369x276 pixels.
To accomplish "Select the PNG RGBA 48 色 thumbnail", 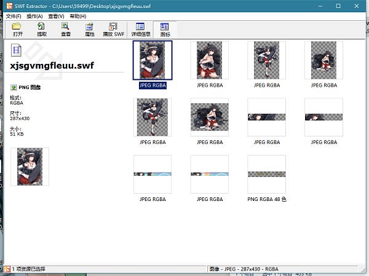I will pyautogui.click(x=267, y=174).
